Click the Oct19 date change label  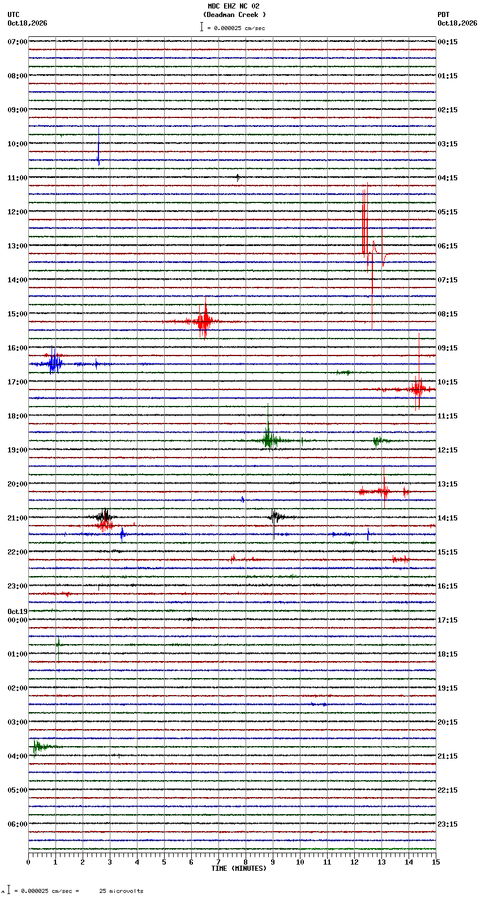(x=18, y=612)
